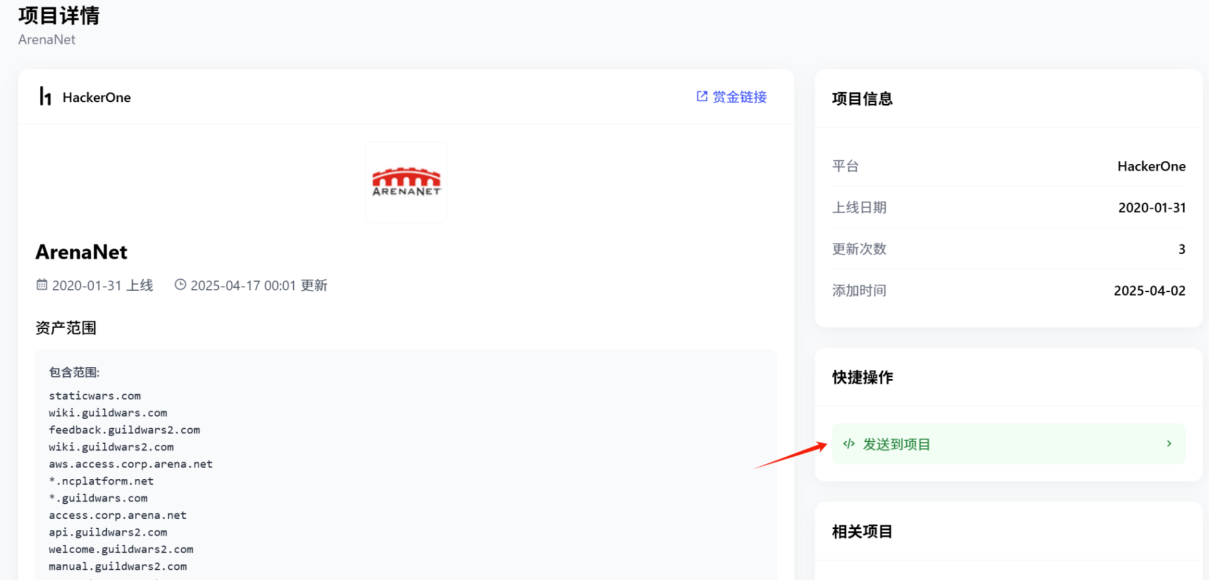Click the wiki.guildwars.com scope entry
Image resolution: width=1209 pixels, height=580 pixels.
point(108,413)
